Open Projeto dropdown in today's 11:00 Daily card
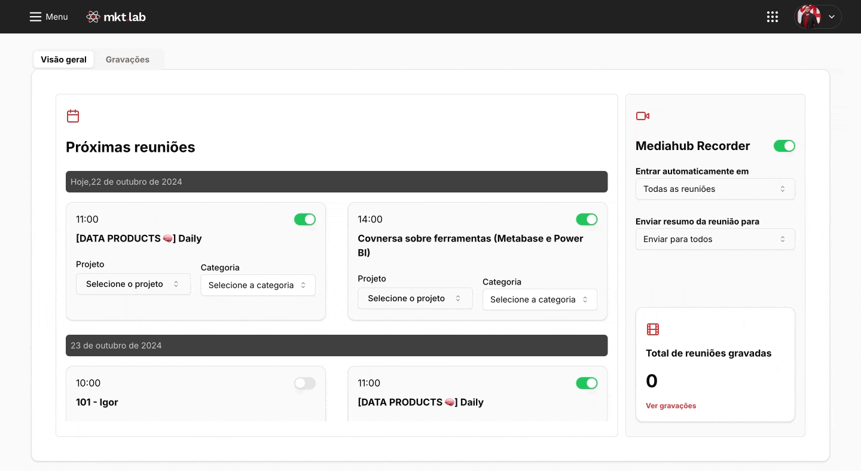 pyautogui.click(x=133, y=284)
